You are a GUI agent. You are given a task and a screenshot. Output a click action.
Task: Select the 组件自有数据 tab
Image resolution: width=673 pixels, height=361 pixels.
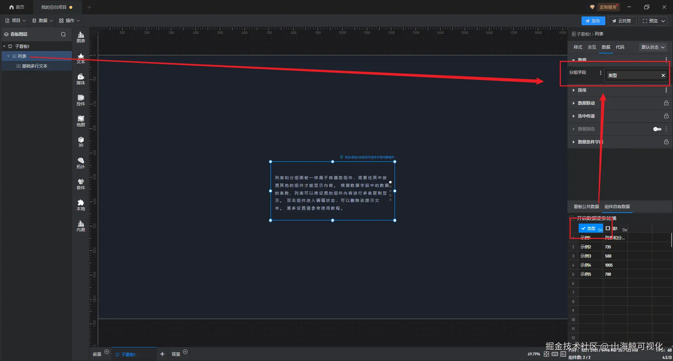(x=617, y=207)
